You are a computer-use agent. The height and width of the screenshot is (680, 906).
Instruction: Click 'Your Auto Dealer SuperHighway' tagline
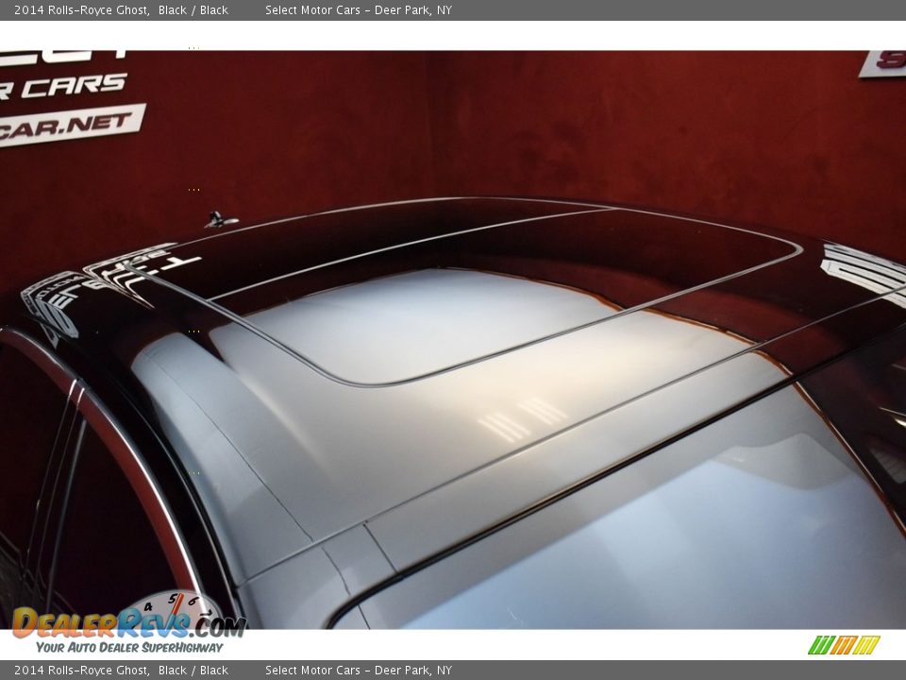tap(129, 647)
